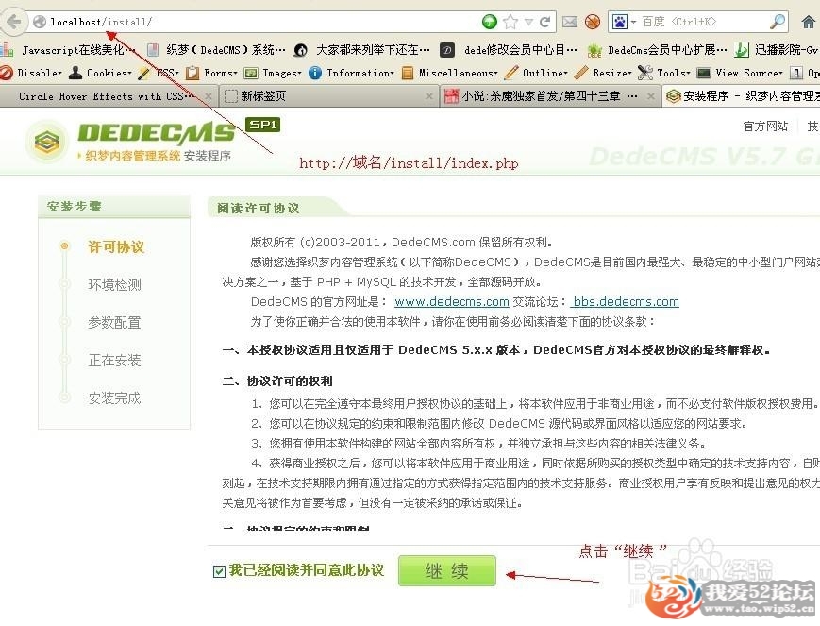Open the 迅播影院 bookmark
Viewport: 820px width, 626px height.
pyautogui.click(x=776, y=50)
